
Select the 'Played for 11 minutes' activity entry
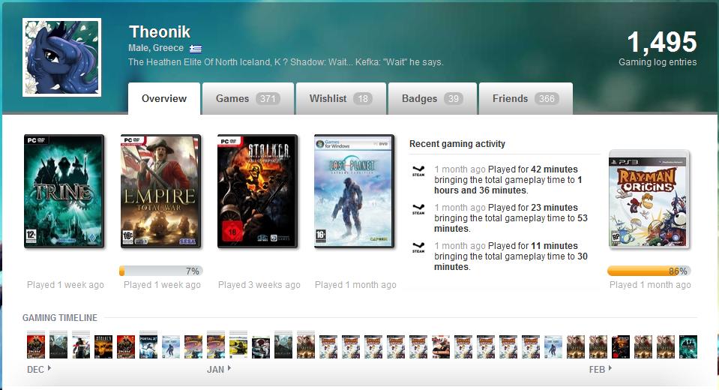pyautogui.click(x=511, y=256)
